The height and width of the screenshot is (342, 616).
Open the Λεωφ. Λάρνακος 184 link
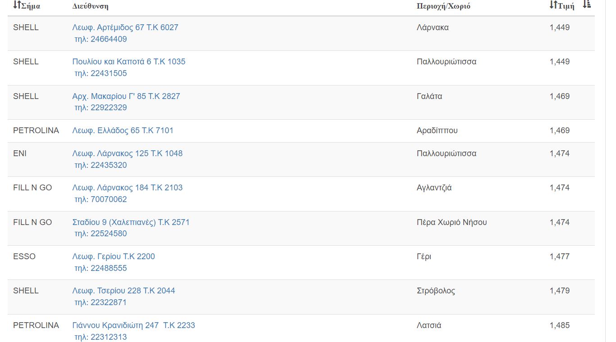tap(127, 188)
